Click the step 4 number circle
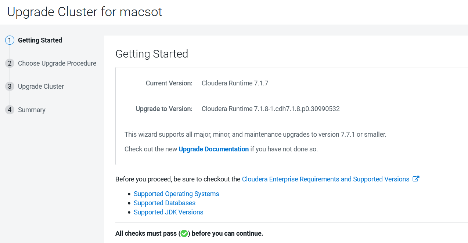 pyautogui.click(x=10, y=110)
